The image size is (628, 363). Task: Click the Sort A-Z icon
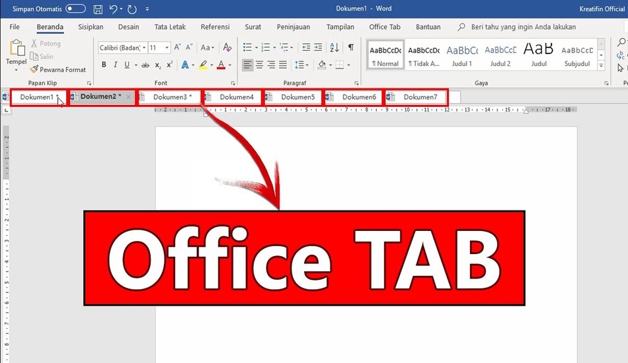(x=334, y=48)
